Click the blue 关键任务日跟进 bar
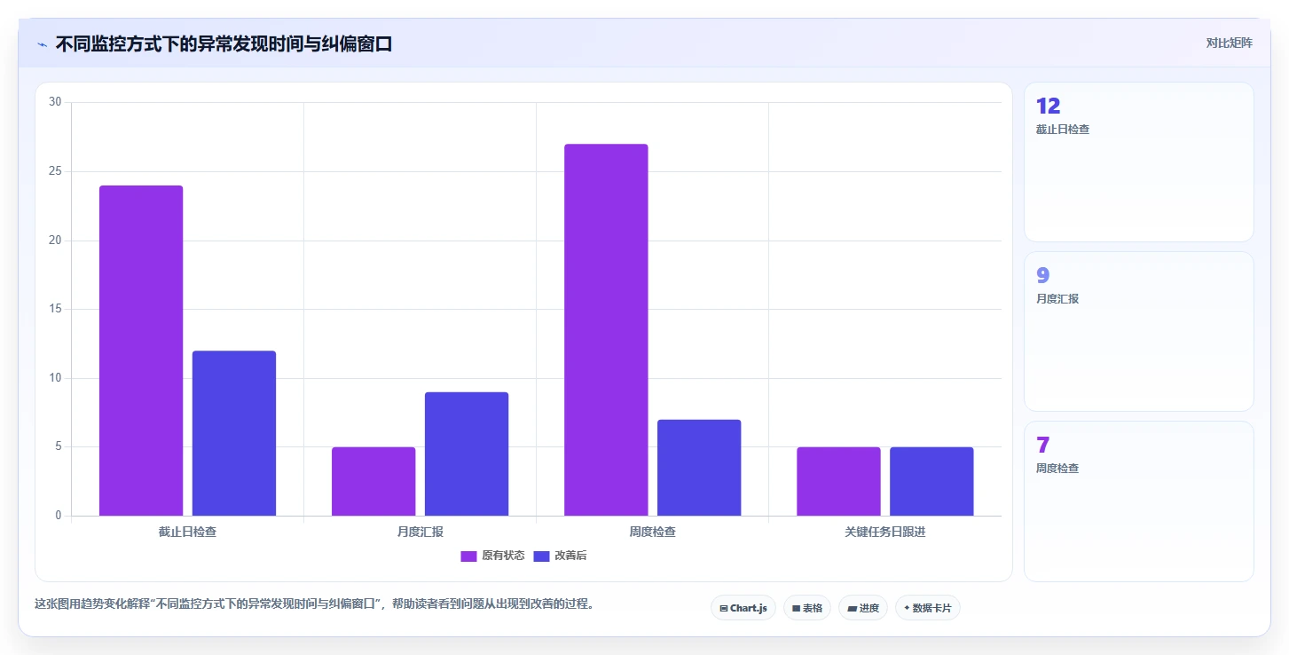Viewport: 1289px width, 655px height. (x=931, y=481)
